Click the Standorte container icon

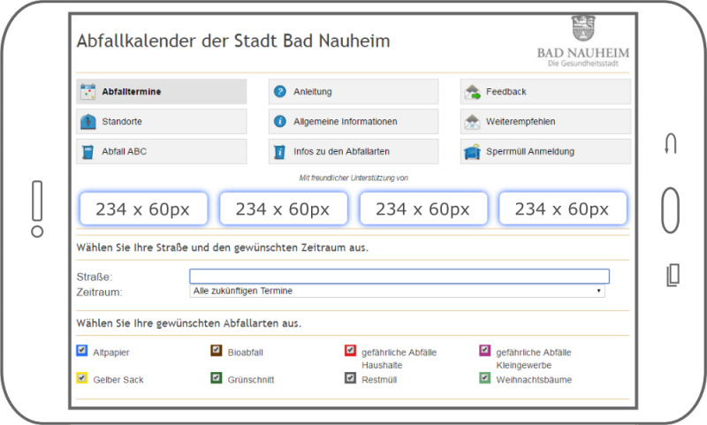pos(87,122)
